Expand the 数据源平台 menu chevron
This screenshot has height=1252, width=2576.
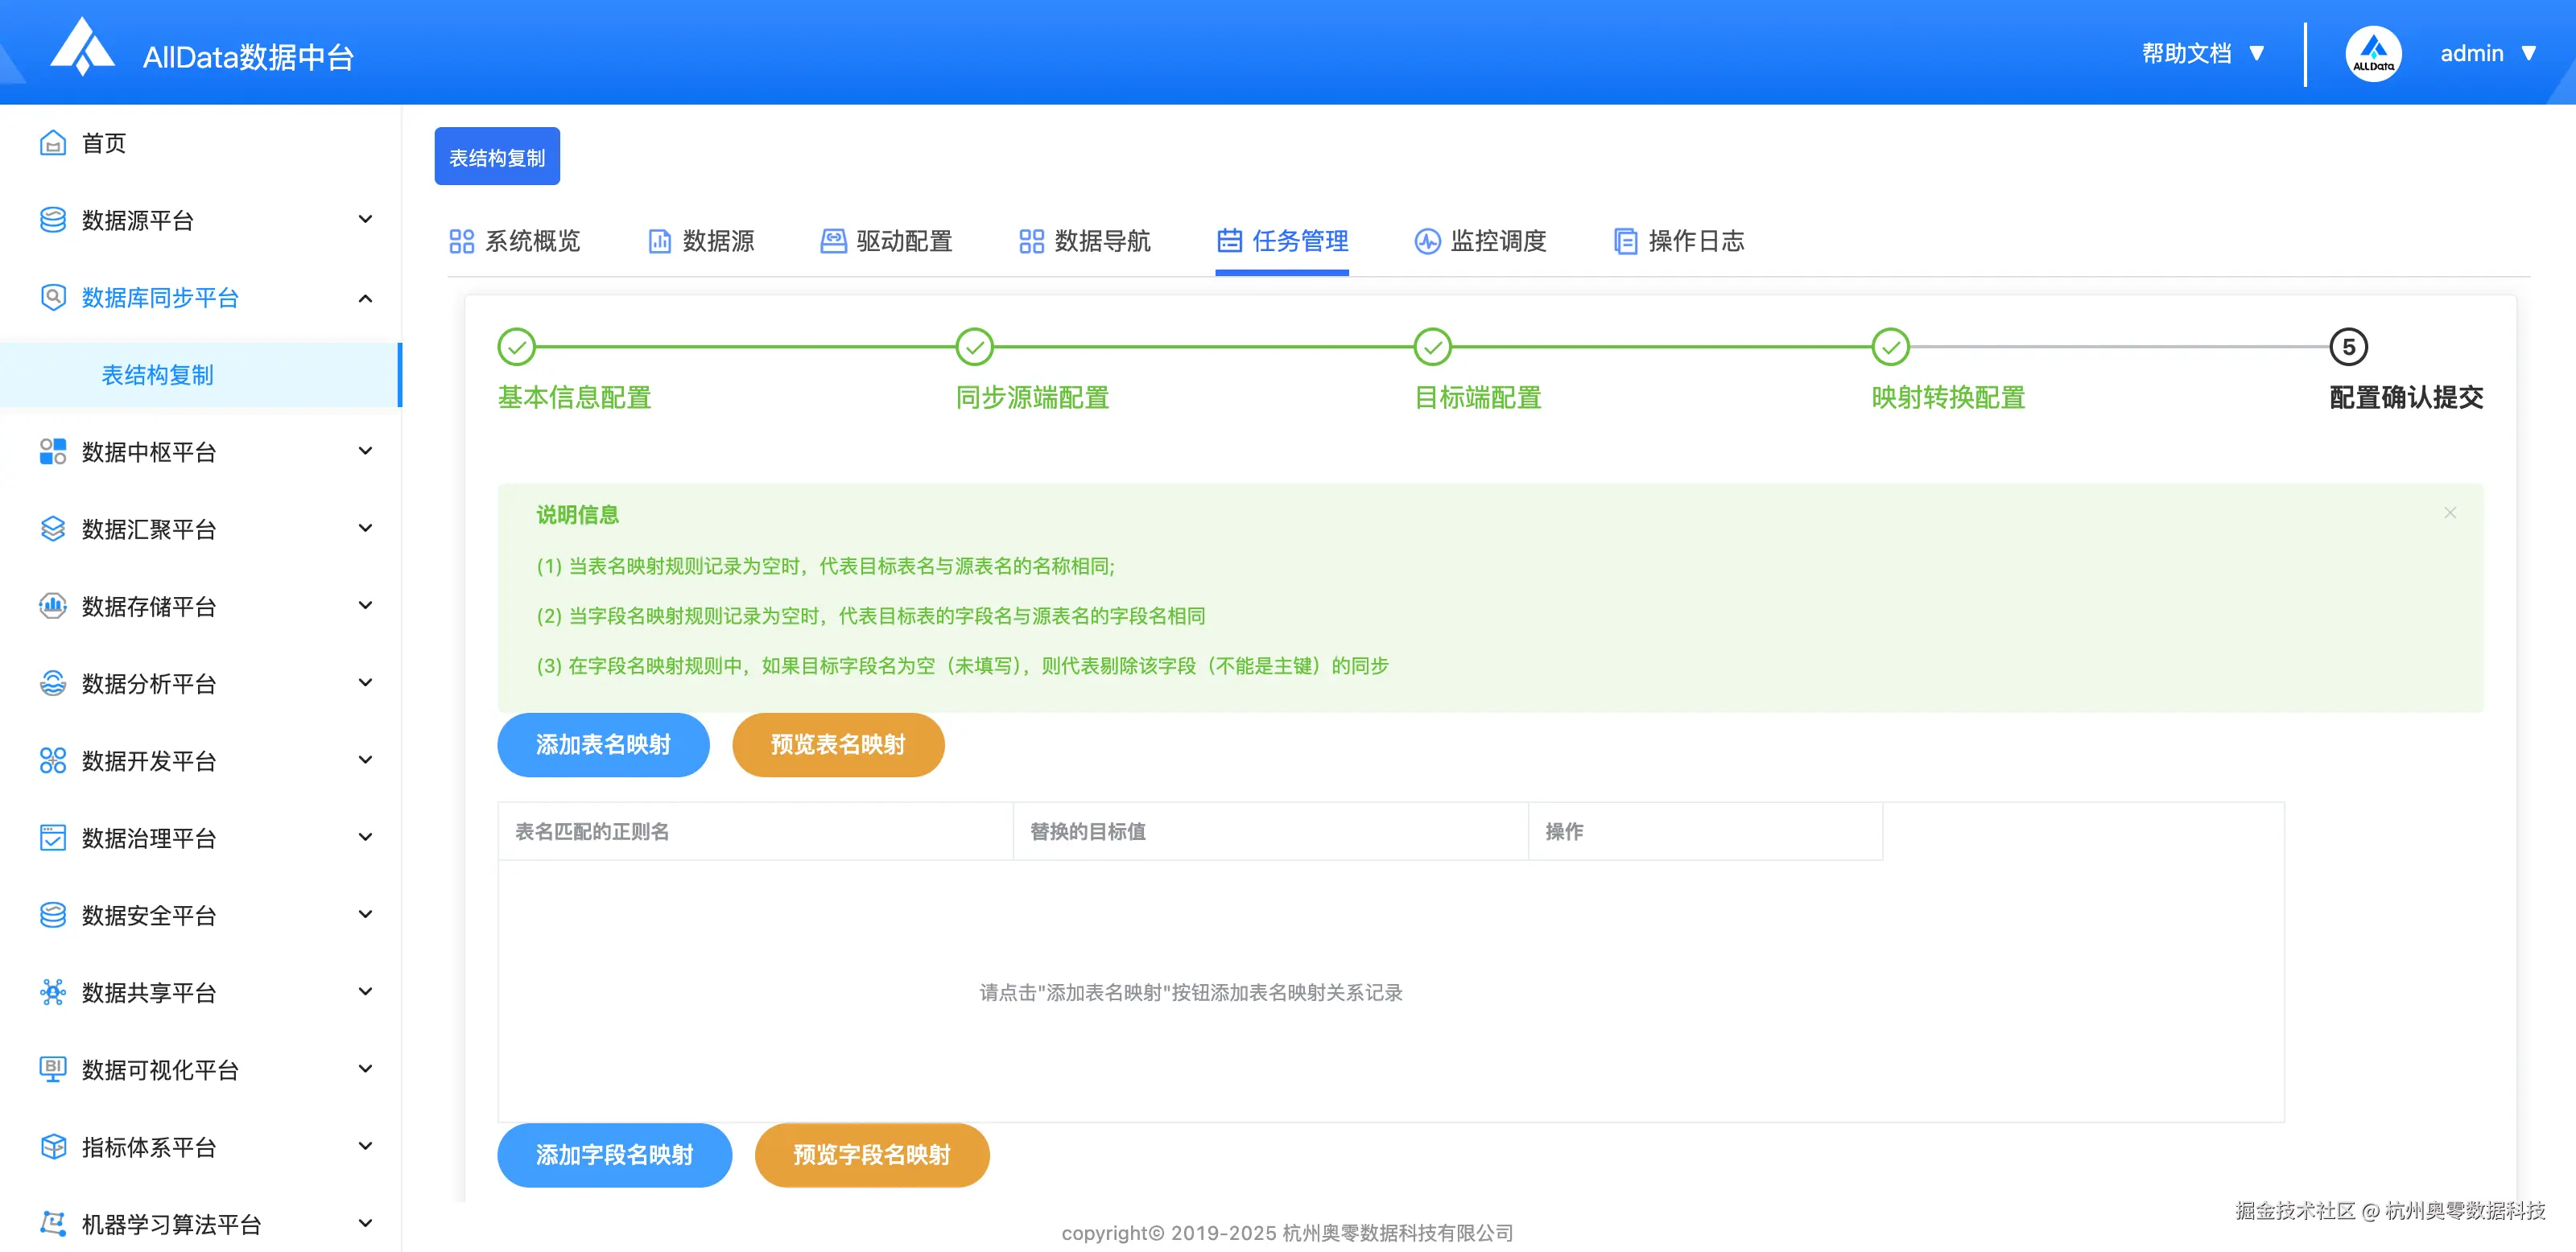click(x=366, y=220)
